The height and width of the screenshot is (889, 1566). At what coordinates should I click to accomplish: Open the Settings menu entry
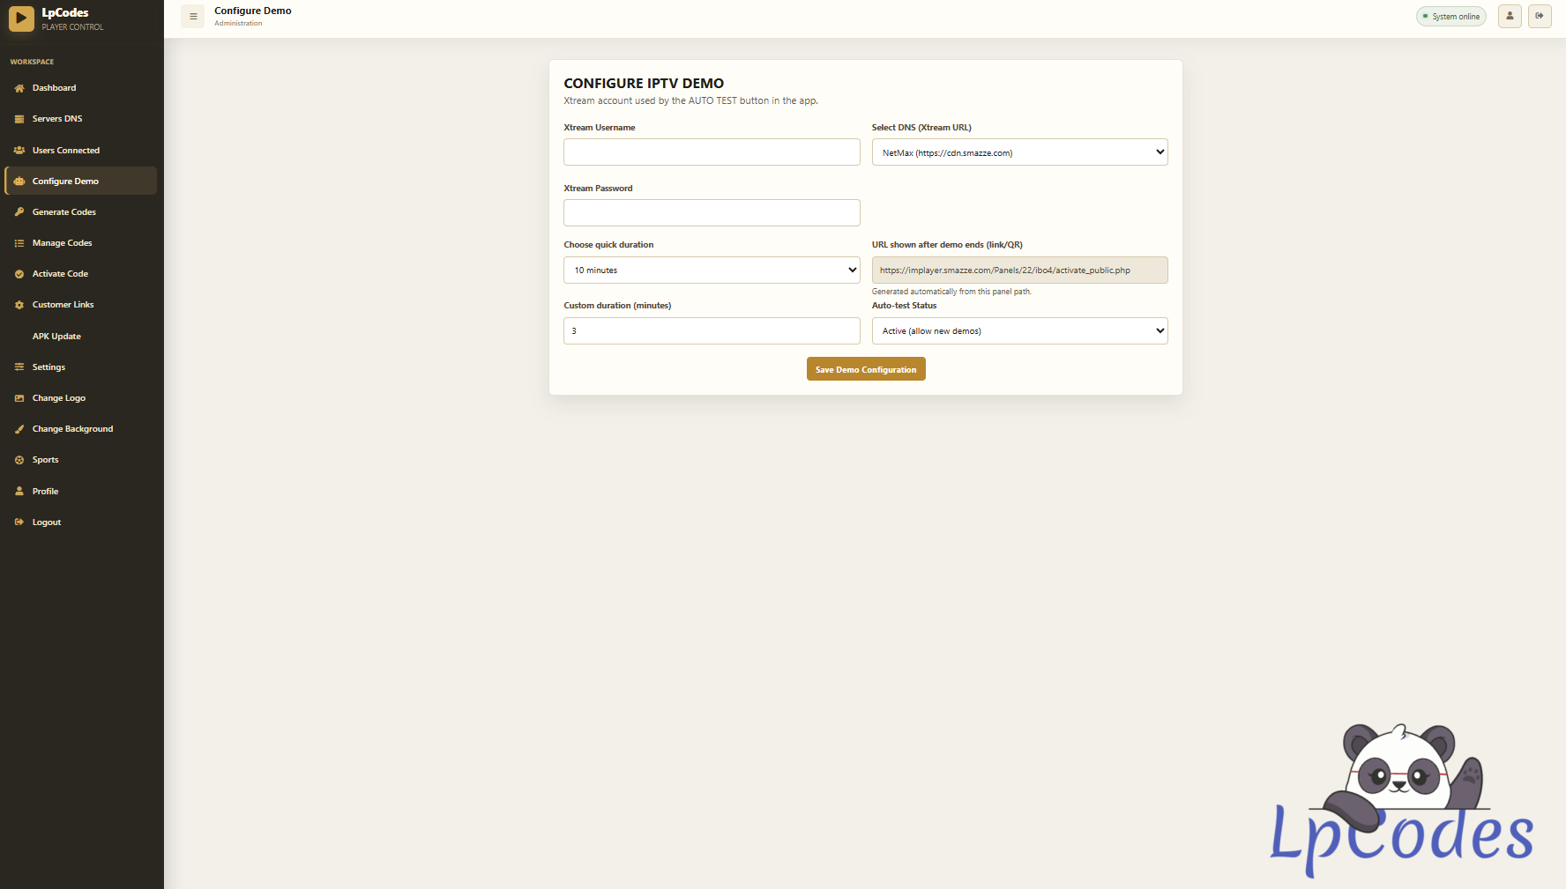coord(81,367)
